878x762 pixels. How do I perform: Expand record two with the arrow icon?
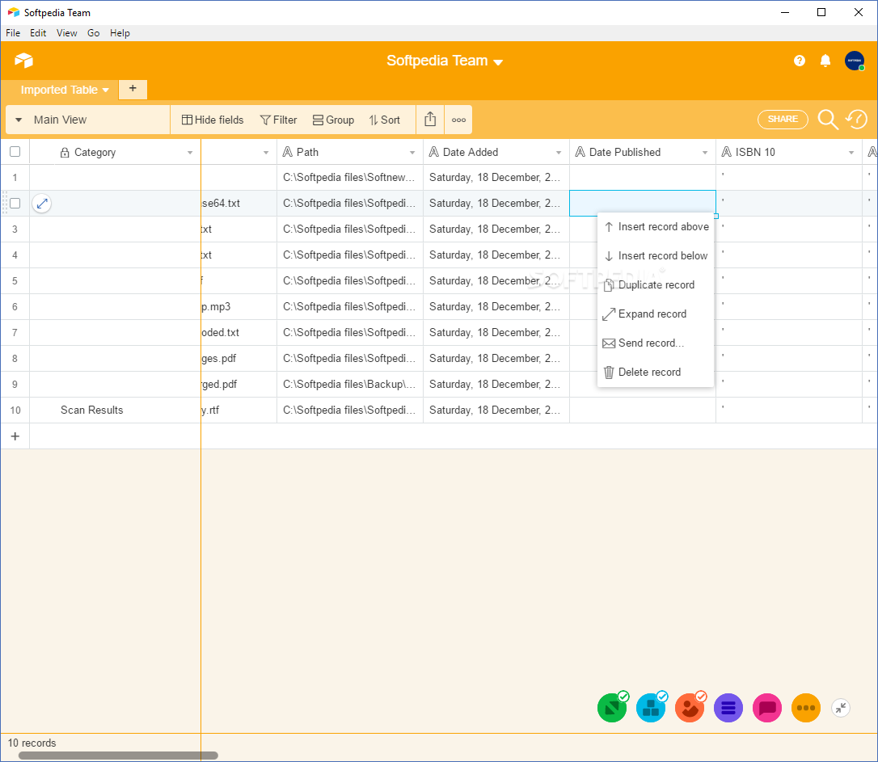42,203
